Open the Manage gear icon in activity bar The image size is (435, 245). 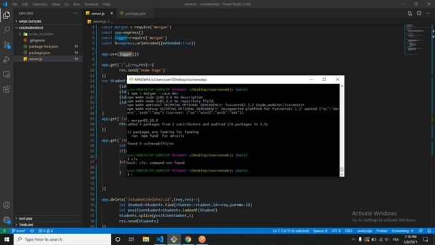pyautogui.click(x=7, y=220)
